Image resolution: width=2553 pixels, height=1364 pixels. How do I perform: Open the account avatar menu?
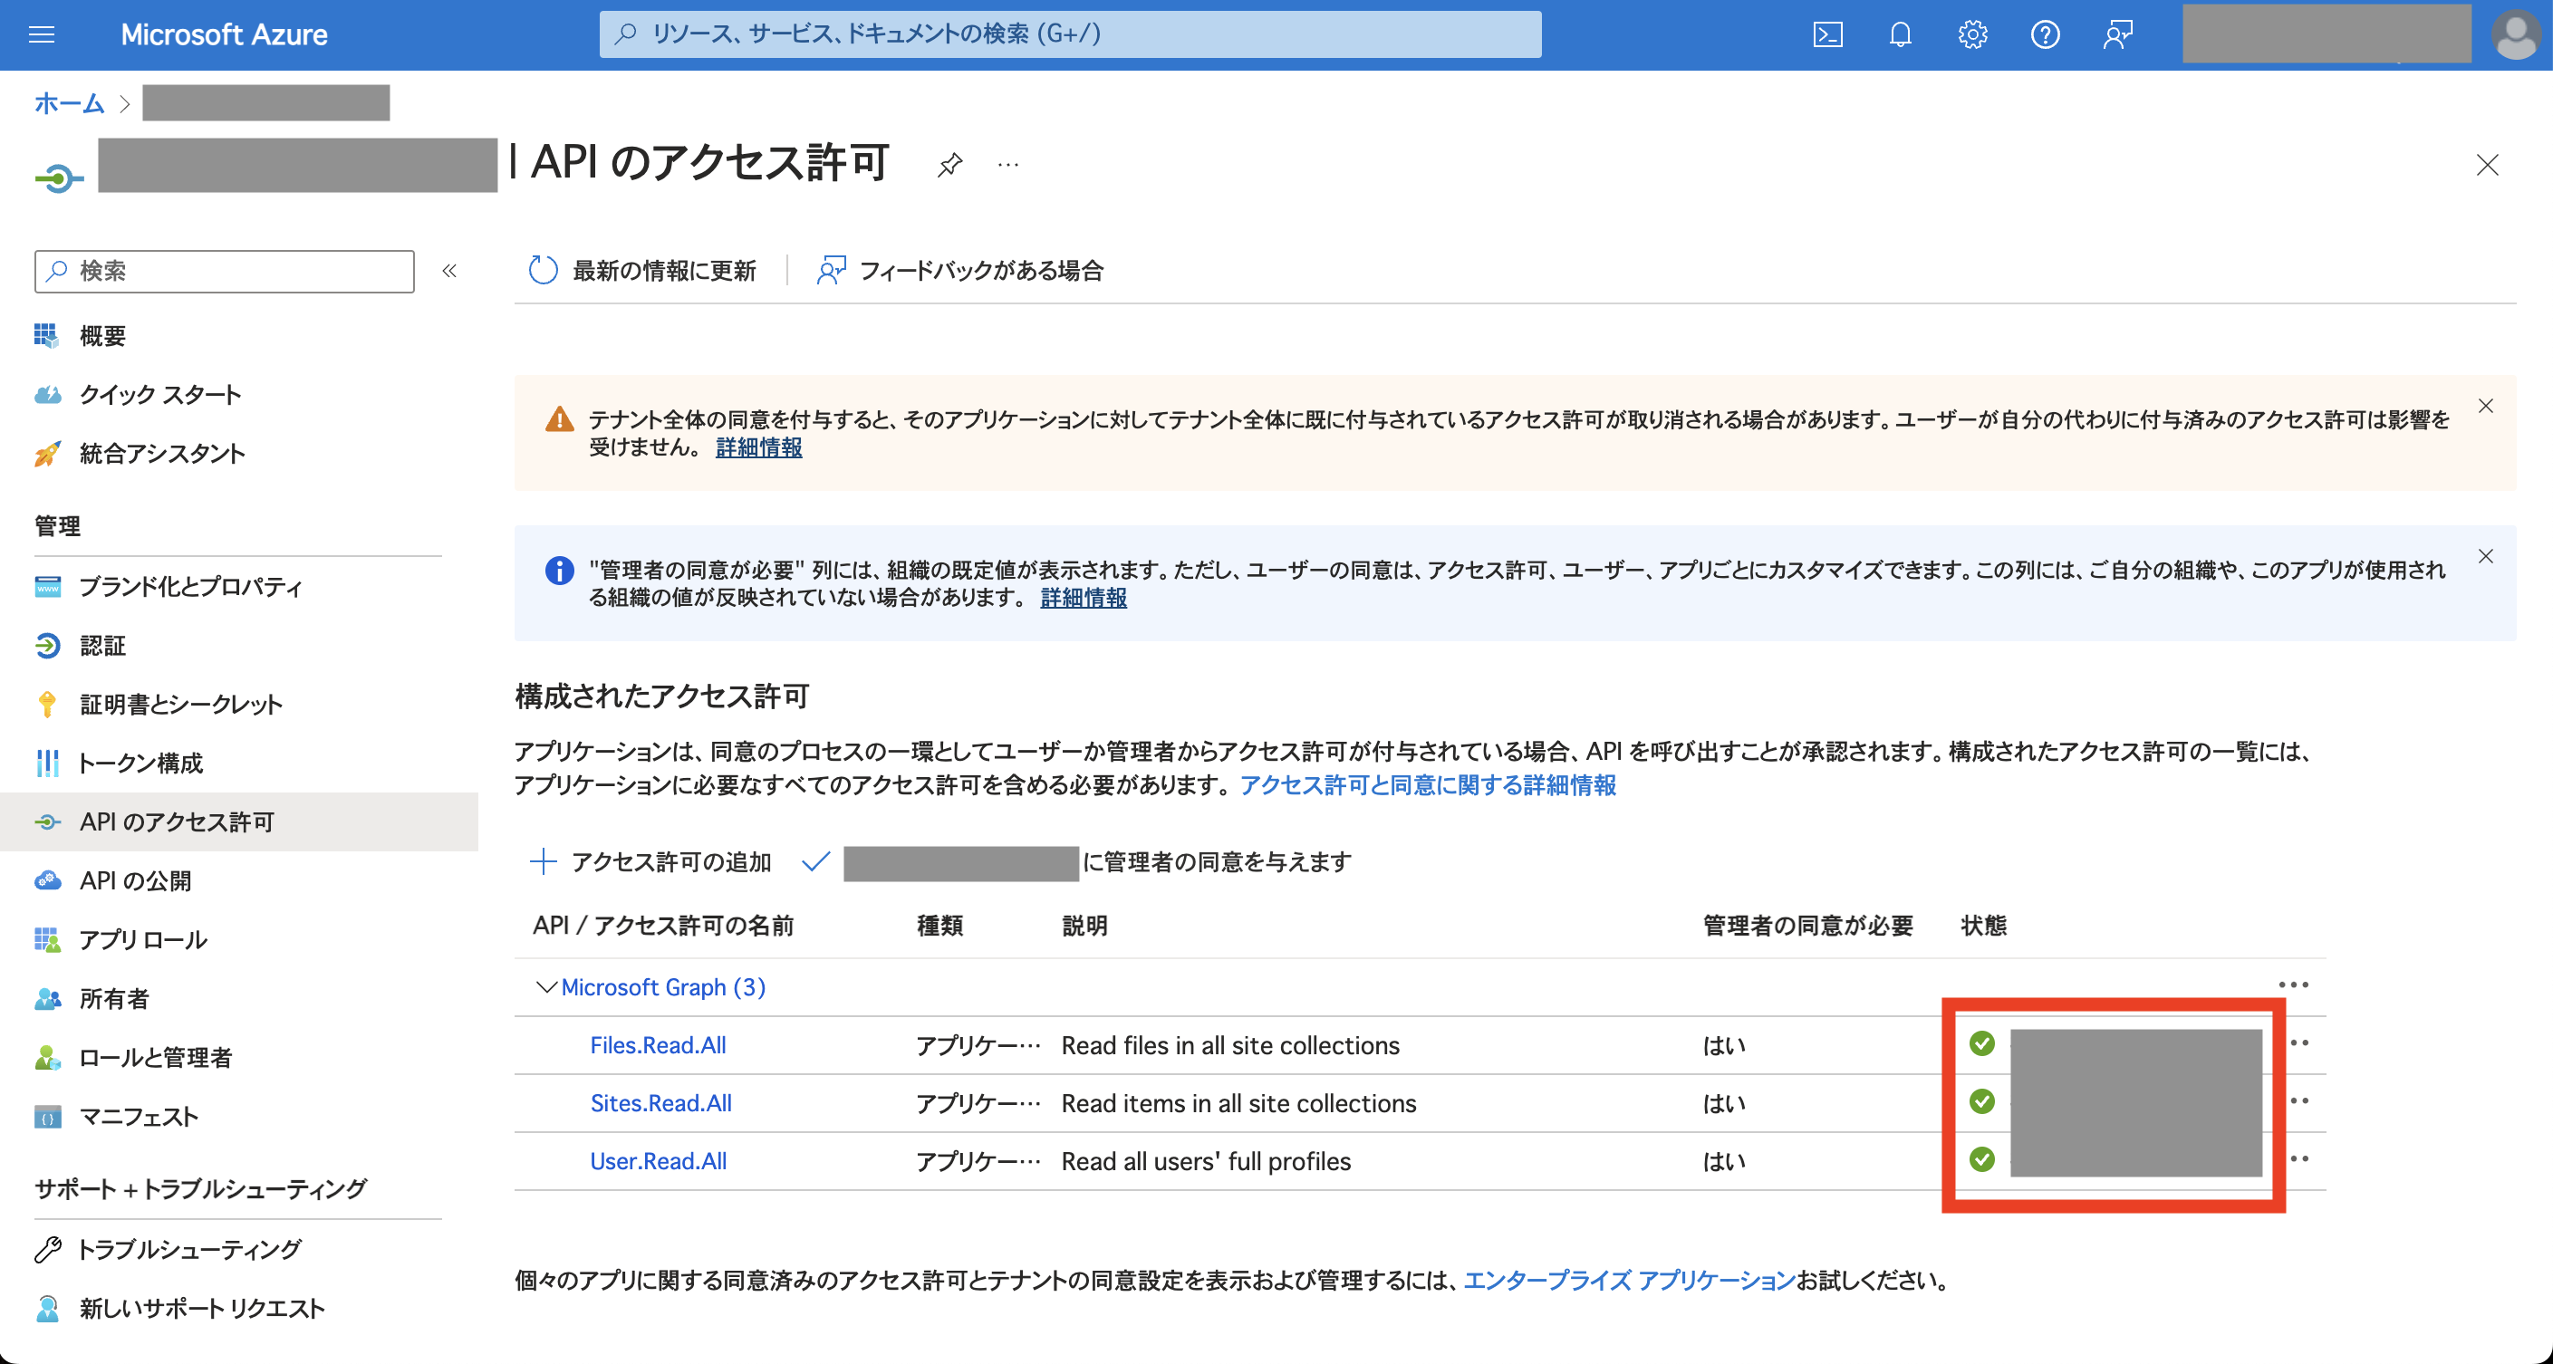[2515, 34]
